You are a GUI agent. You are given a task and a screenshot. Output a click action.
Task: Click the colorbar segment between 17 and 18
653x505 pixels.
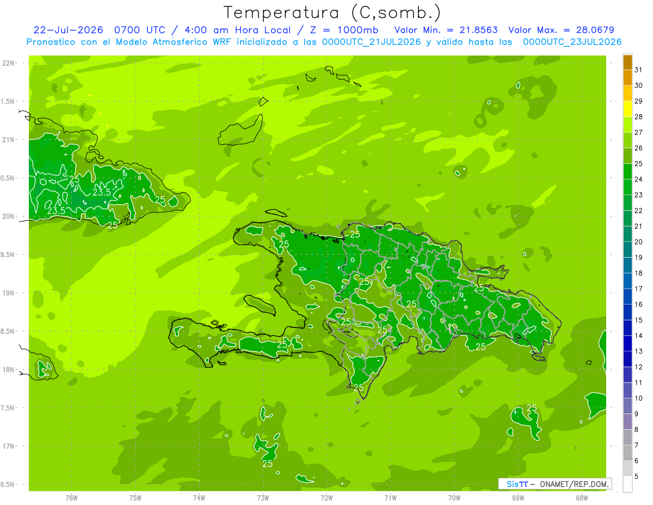pos(627,281)
